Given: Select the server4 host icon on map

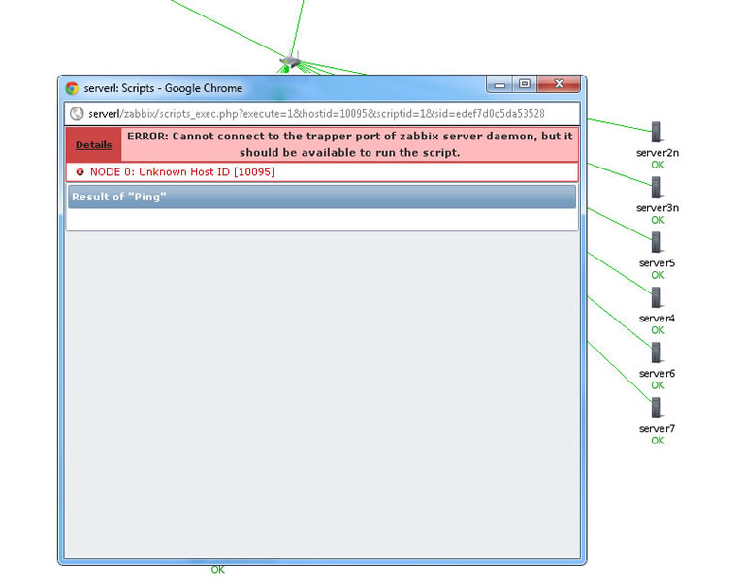Looking at the screenshot, I should (657, 297).
